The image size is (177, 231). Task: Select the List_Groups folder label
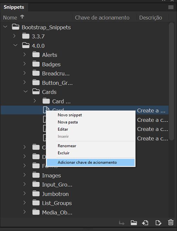tap(57, 203)
